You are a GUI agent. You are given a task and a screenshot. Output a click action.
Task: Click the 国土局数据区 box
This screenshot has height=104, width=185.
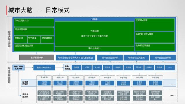coord(60,83)
